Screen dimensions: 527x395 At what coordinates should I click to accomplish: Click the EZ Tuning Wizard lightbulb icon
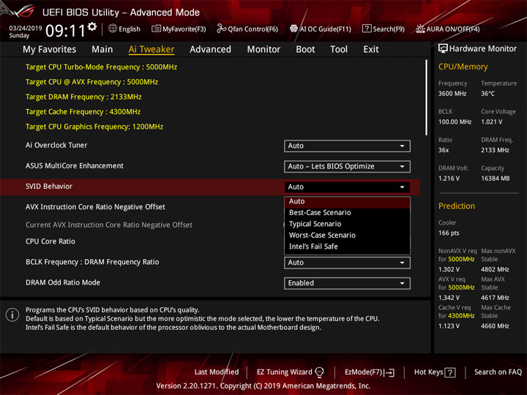[x=319, y=372]
